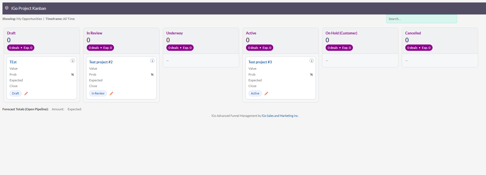This screenshot has height=175, width=486.
Task: Click info icon on Test project #2
Action: point(152,61)
